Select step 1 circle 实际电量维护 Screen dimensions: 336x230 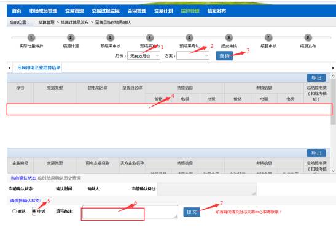point(31,37)
